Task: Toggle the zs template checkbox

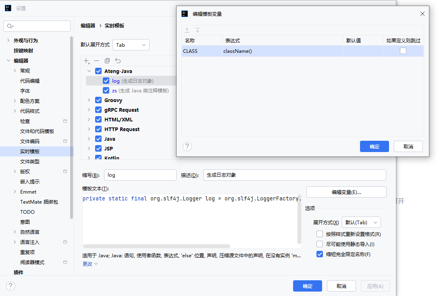Action: click(106, 91)
